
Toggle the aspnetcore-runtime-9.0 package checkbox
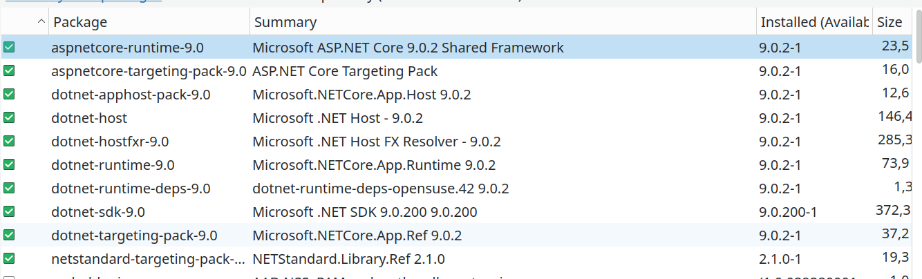tap(9, 48)
